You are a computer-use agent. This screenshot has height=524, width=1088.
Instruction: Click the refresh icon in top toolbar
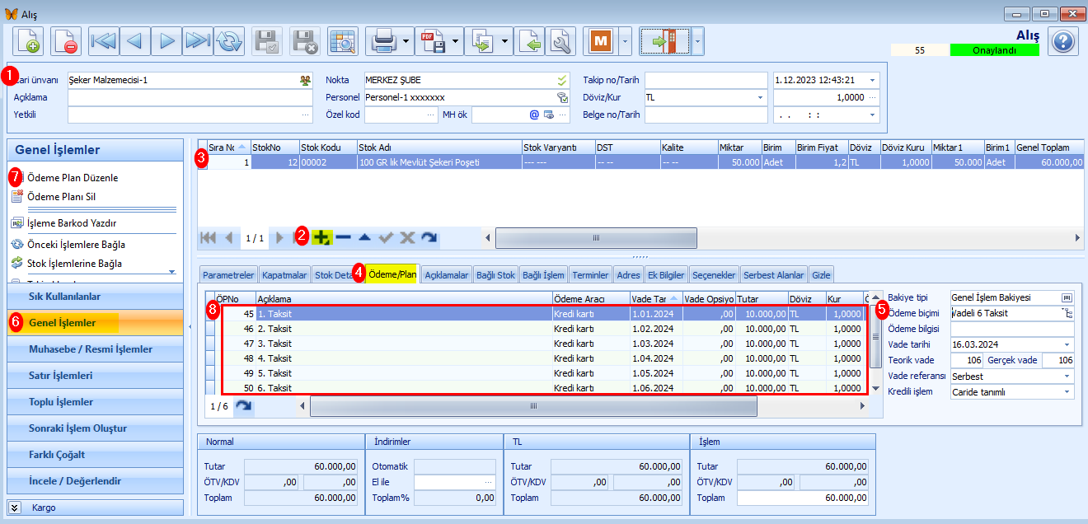(x=229, y=40)
